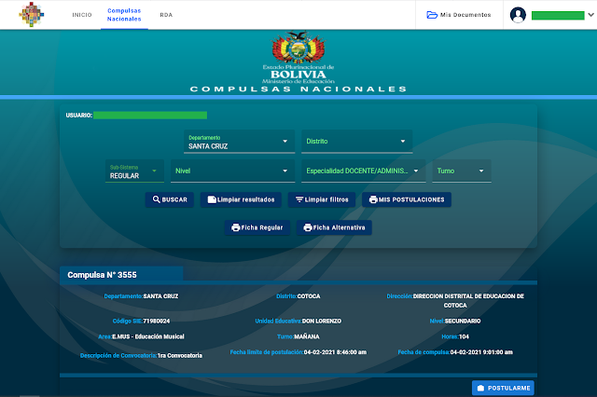Image resolution: width=597 pixels, height=397 pixels.
Task: Click the USUARIO label
Action: [78, 116]
